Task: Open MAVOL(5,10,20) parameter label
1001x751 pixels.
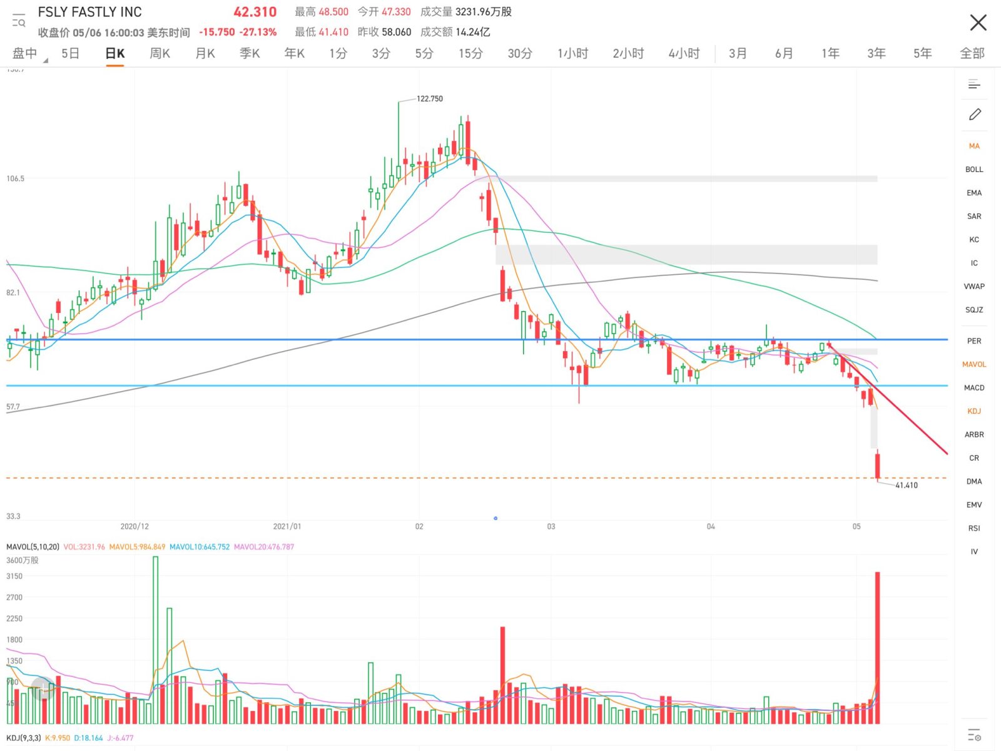Action: (x=33, y=547)
